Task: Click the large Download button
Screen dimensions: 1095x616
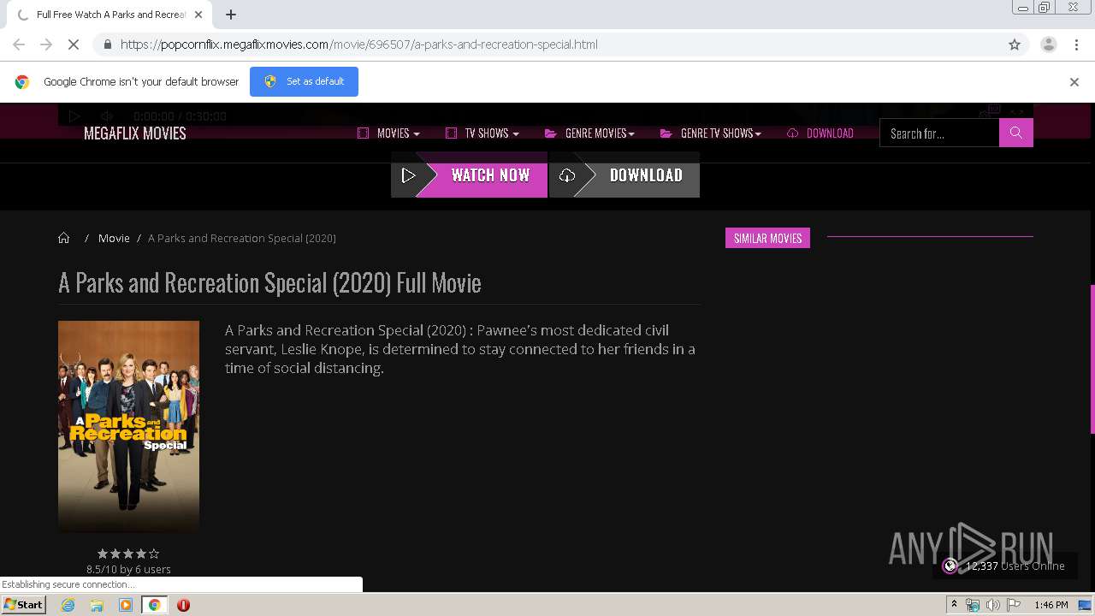Action: point(624,175)
